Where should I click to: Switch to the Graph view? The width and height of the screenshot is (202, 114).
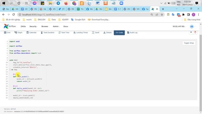(18, 33)
